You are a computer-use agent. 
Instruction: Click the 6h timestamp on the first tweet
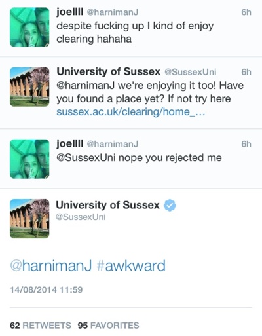point(246,12)
